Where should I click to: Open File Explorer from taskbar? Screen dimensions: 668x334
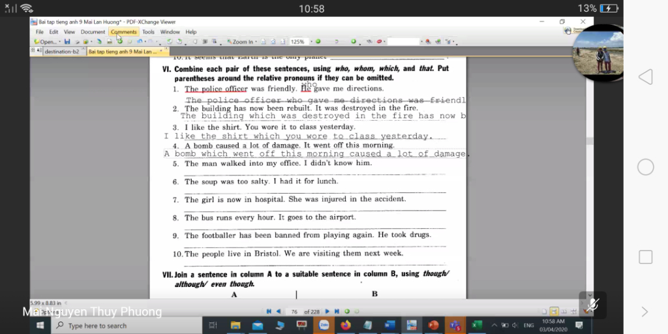(x=235, y=326)
